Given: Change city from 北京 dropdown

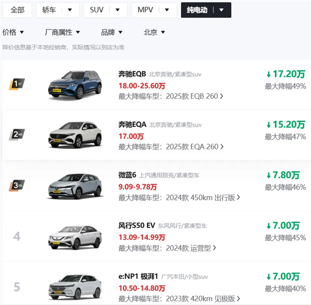Looking at the screenshot, I should (x=163, y=33).
